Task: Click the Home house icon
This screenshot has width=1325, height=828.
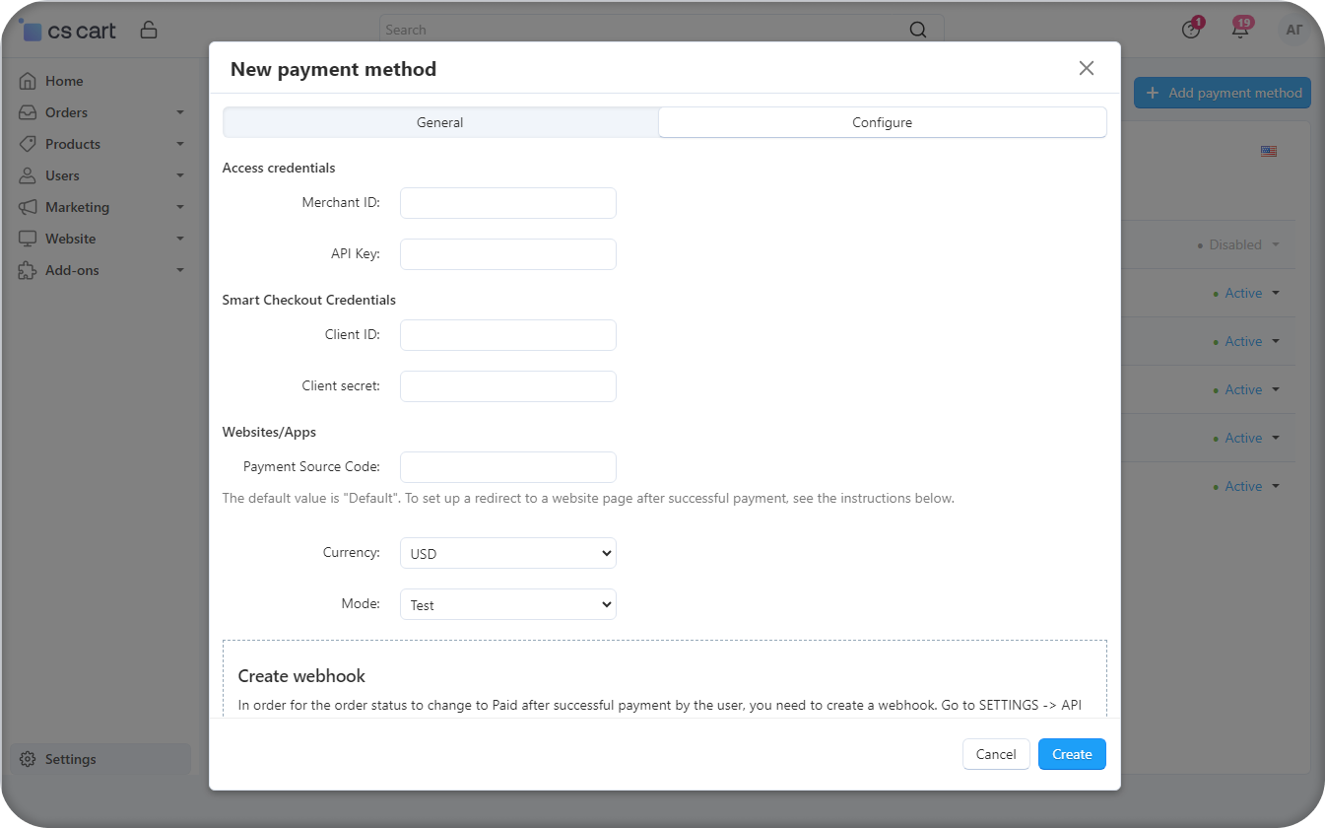Action: (x=28, y=81)
